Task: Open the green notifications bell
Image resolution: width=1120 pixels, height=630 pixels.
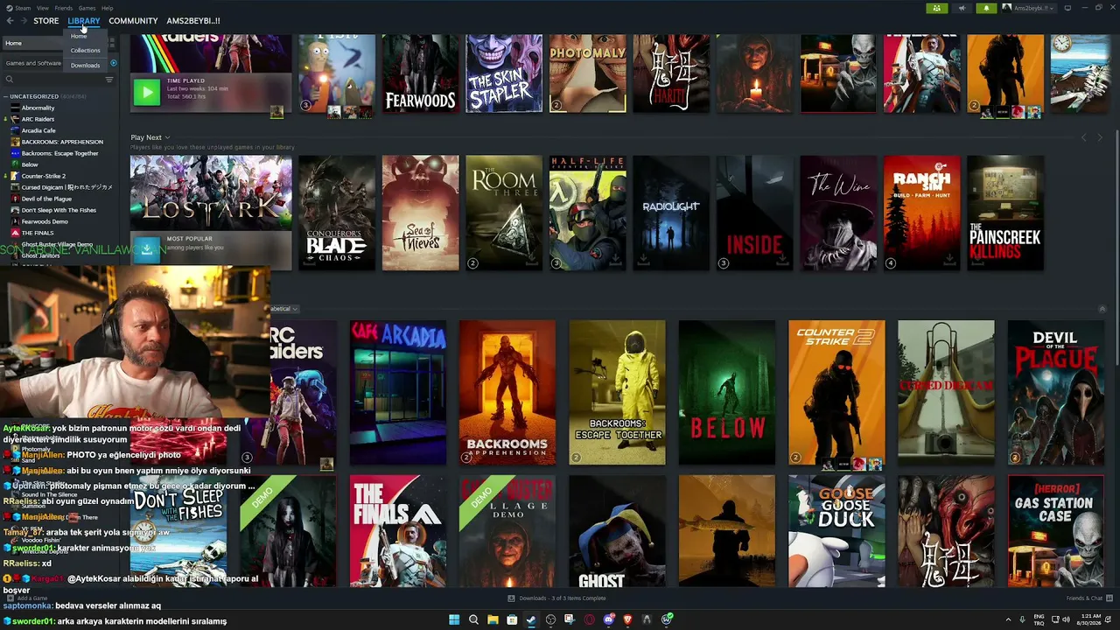Action: pyautogui.click(x=987, y=8)
